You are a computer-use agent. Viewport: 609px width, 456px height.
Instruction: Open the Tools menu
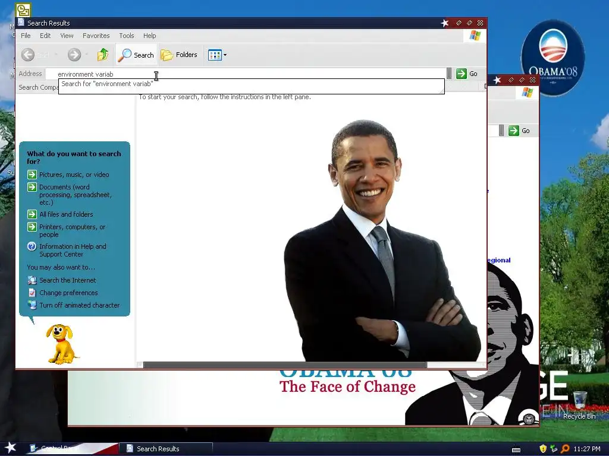(127, 36)
